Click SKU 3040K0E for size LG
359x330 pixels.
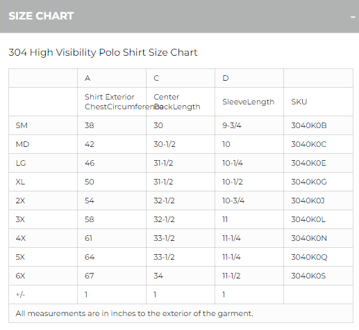308,163
